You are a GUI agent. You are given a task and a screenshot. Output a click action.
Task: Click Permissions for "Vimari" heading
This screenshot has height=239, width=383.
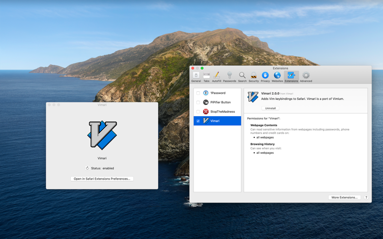264,119
